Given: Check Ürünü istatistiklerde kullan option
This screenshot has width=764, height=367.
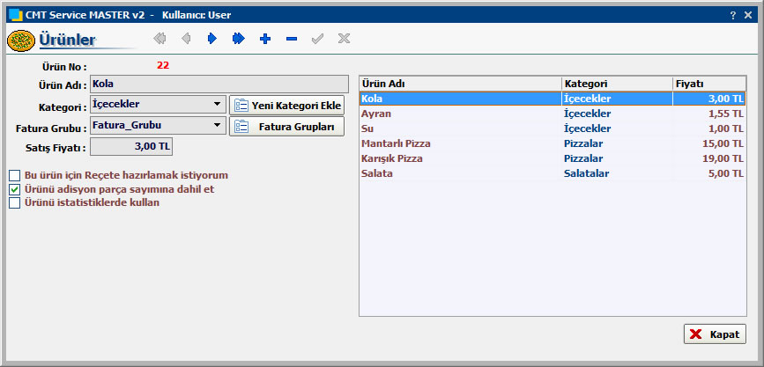Looking at the screenshot, I should coord(15,202).
